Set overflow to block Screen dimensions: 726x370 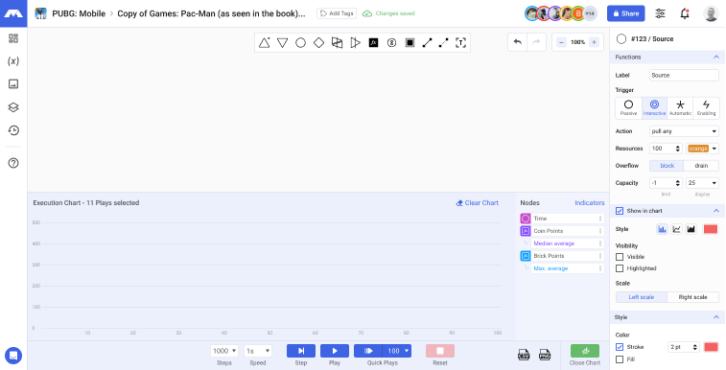(667, 166)
